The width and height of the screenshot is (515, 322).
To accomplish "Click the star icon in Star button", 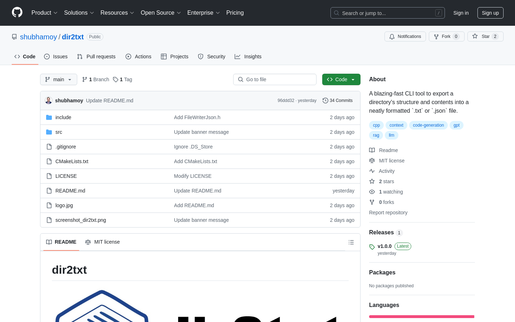I will point(475,36).
